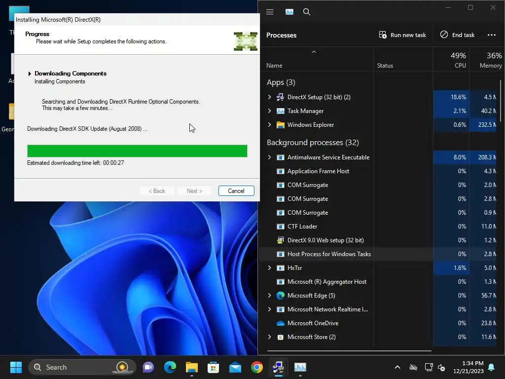This screenshot has width=505, height=379.
Task: Click the End task button
Action: point(457,35)
